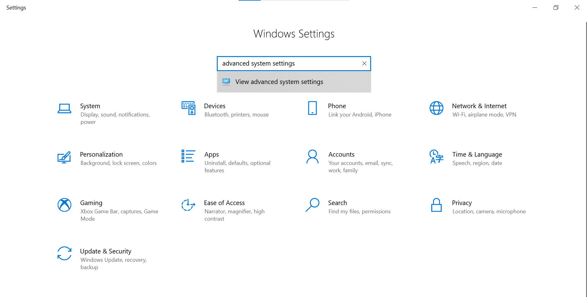
Task: Open the Ease of Access title
Action: click(224, 203)
